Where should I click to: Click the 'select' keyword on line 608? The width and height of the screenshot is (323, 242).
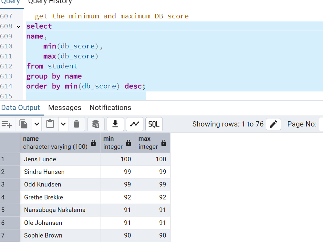tap(39, 26)
